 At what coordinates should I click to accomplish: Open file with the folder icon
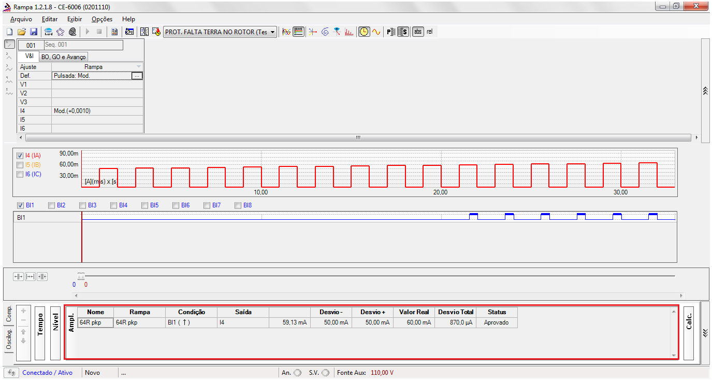click(21, 32)
